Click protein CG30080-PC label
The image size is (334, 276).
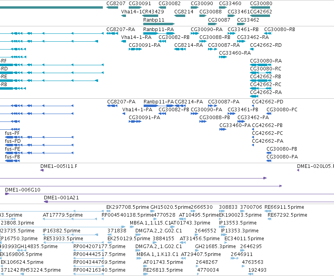click(x=282, y=110)
